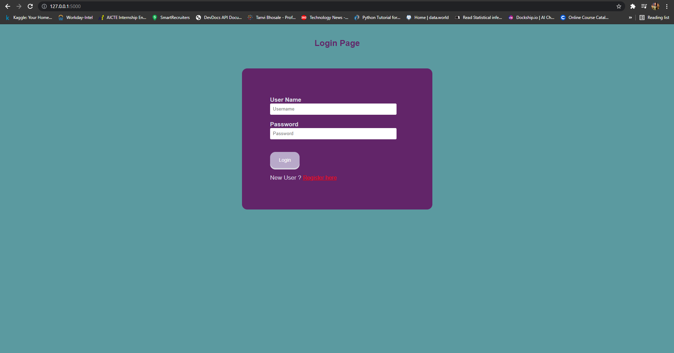Image resolution: width=674 pixels, height=353 pixels.
Task: Open the SmartRecruiters bookmark
Action: pyautogui.click(x=171, y=18)
